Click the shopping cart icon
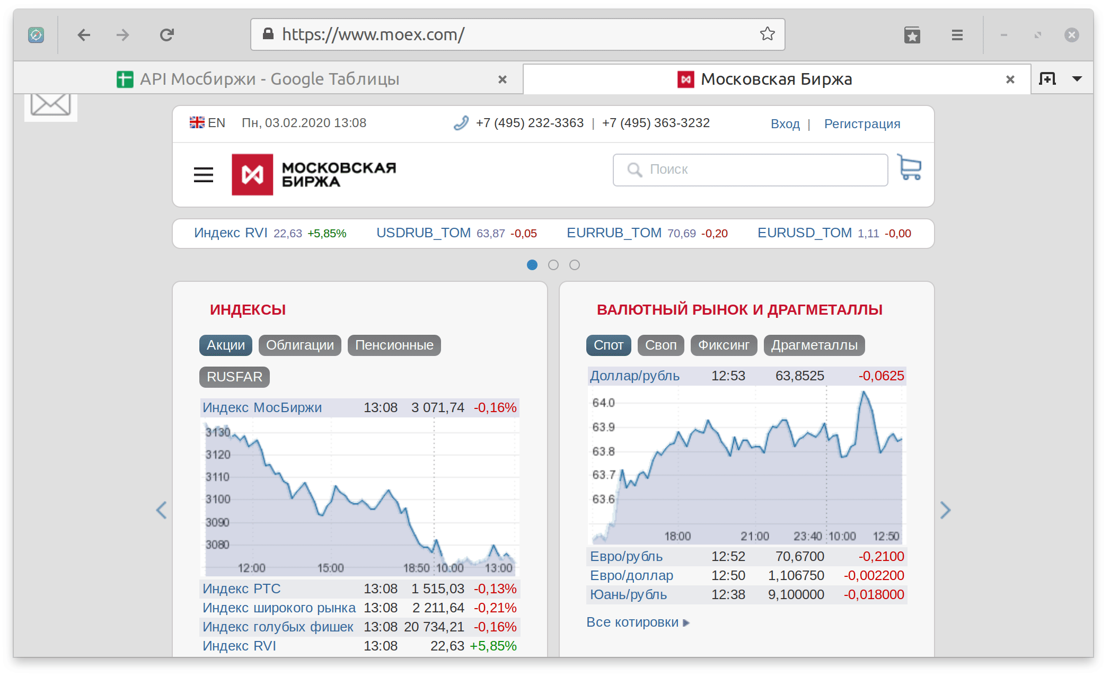The width and height of the screenshot is (1110, 677). coord(910,168)
